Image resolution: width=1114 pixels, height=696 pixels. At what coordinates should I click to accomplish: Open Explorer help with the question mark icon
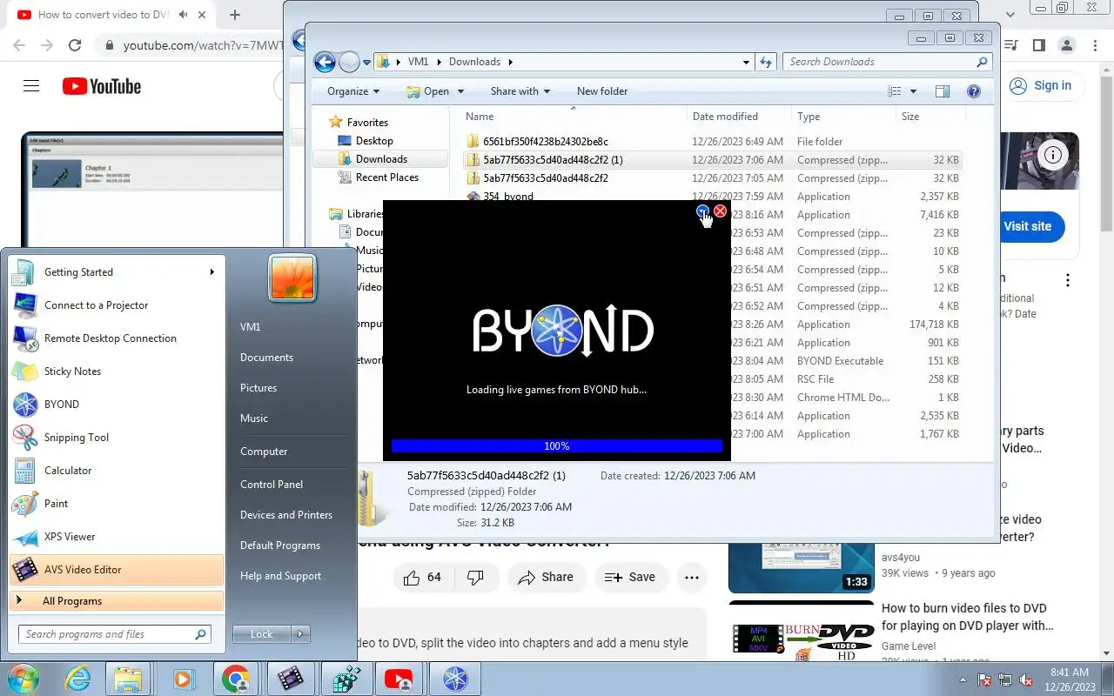coord(974,91)
